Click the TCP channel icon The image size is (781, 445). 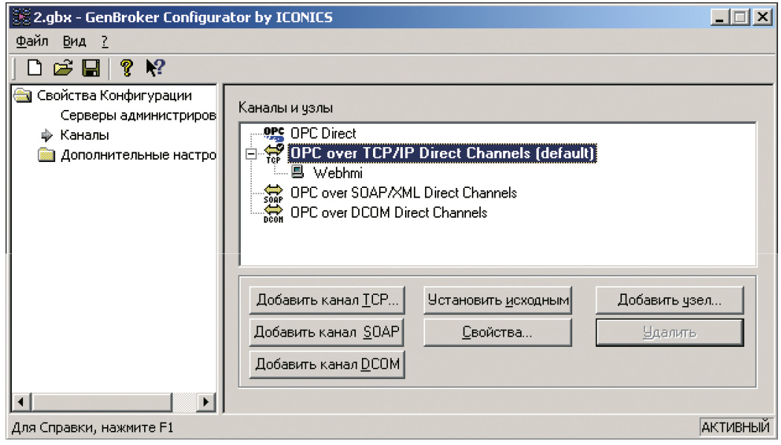click(273, 153)
